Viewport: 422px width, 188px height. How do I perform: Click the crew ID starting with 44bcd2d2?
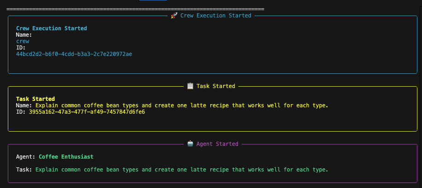pyautogui.click(x=74, y=54)
